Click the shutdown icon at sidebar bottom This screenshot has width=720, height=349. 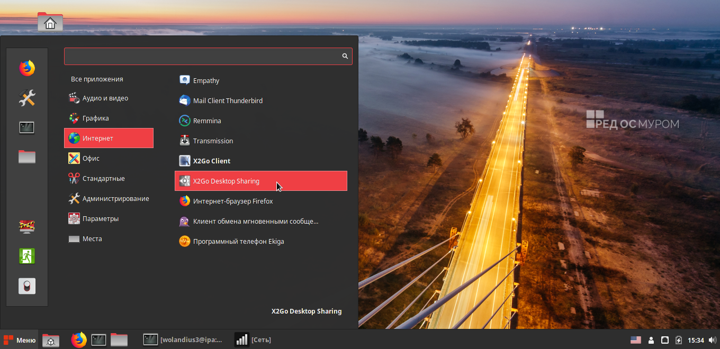(x=27, y=286)
